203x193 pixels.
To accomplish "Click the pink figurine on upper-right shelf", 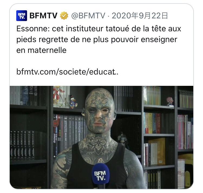I will point(170,101).
